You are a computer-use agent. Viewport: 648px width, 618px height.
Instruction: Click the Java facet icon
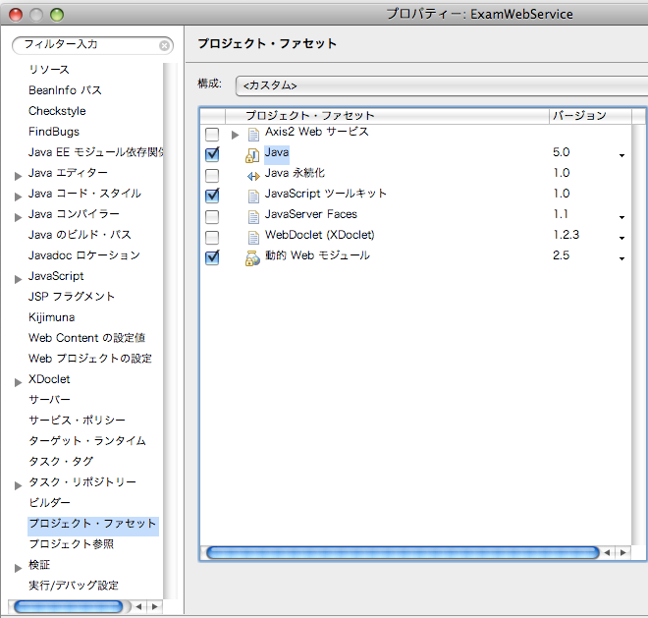click(252, 153)
